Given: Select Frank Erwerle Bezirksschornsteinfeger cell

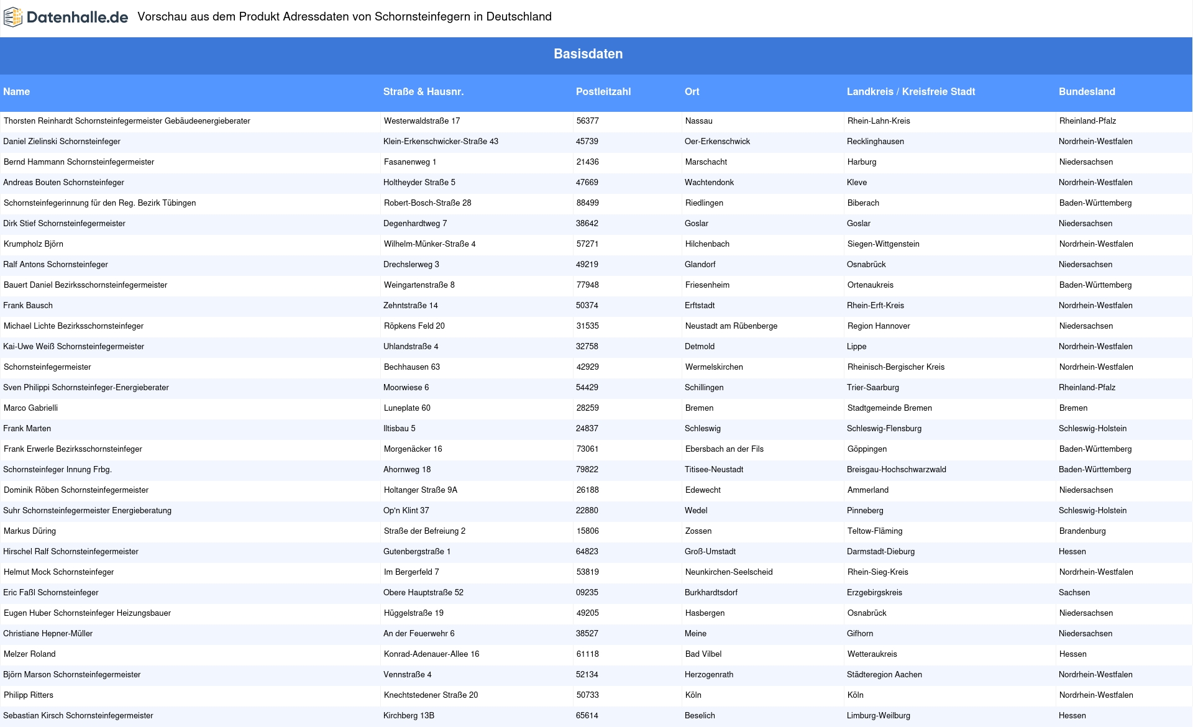Looking at the screenshot, I should point(73,449).
